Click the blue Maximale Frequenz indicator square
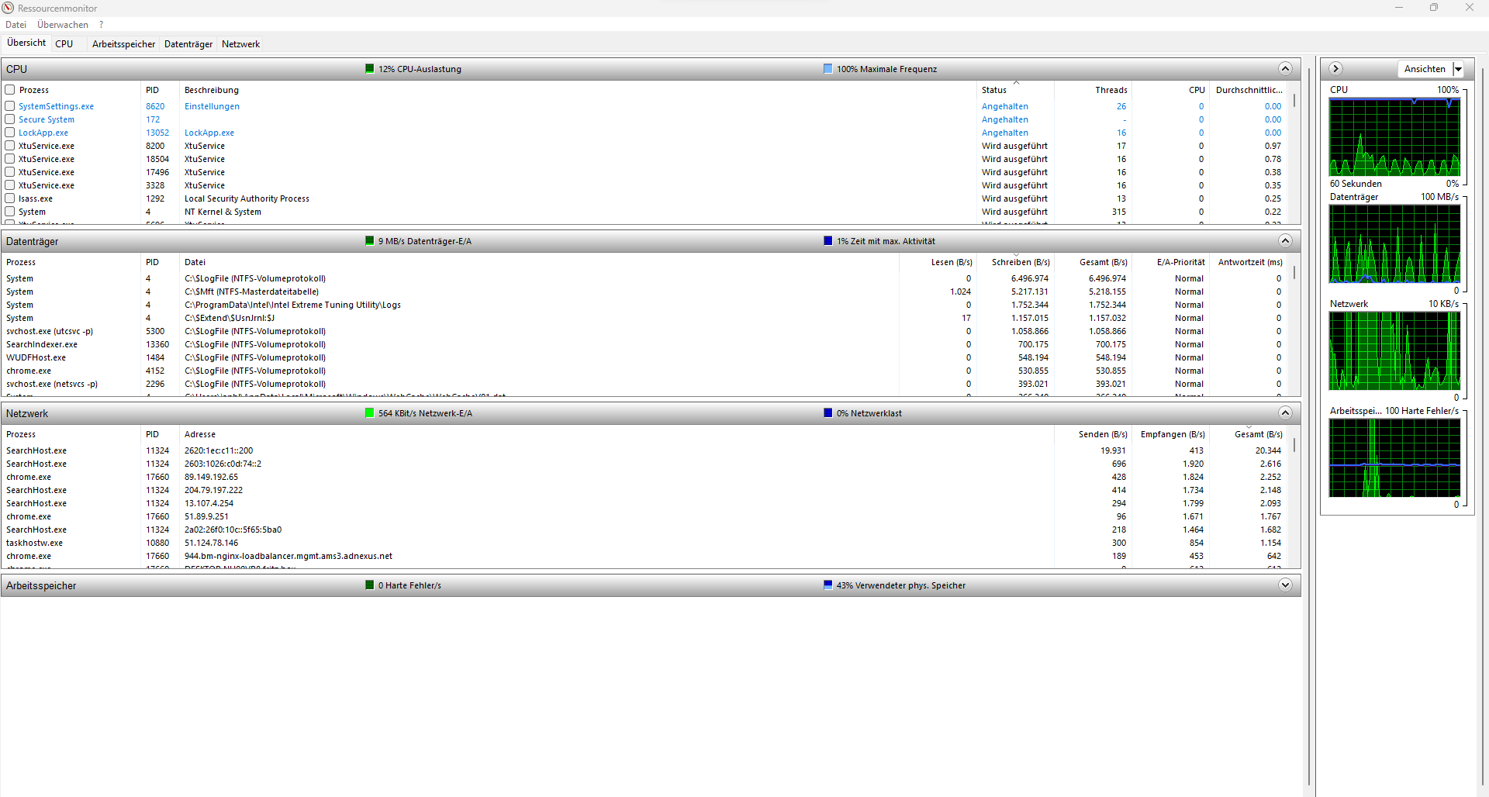The height and width of the screenshot is (797, 1489). [828, 69]
